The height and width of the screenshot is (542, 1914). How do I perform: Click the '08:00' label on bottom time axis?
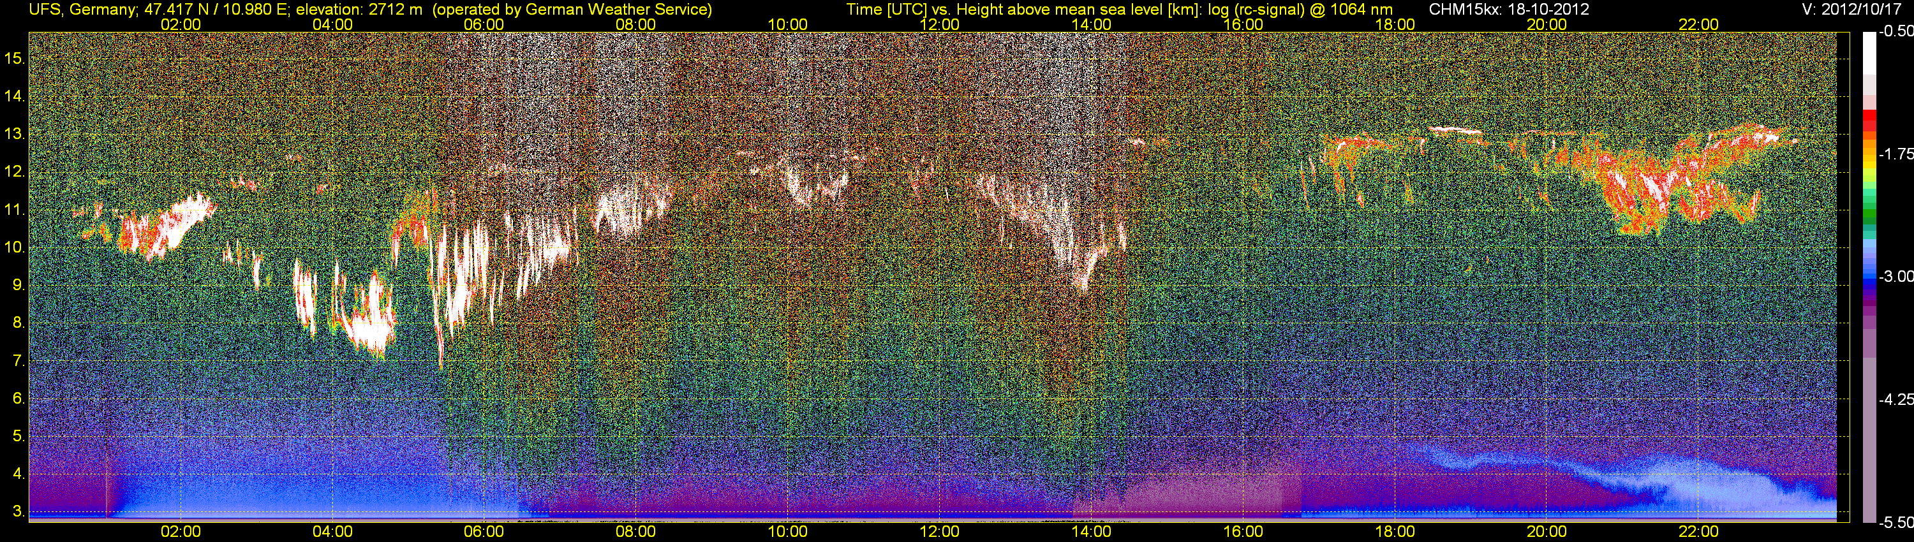[x=636, y=532]
